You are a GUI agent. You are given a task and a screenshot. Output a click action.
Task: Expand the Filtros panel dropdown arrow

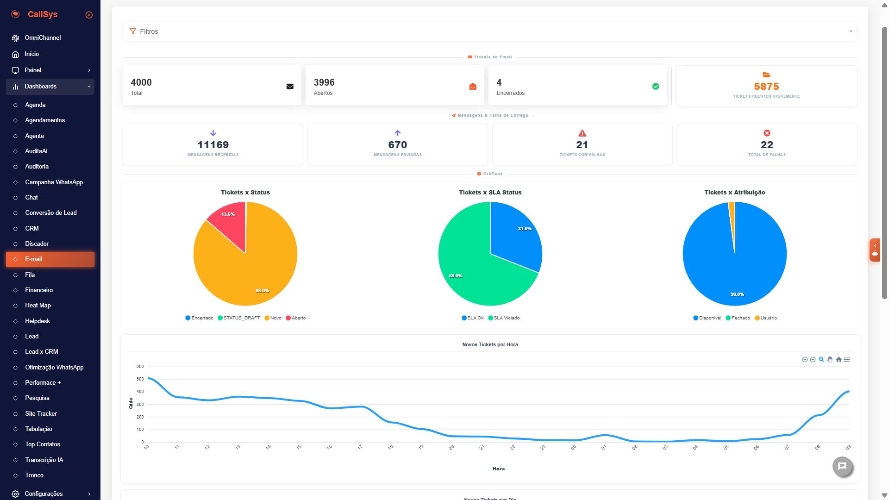[851, 31]
